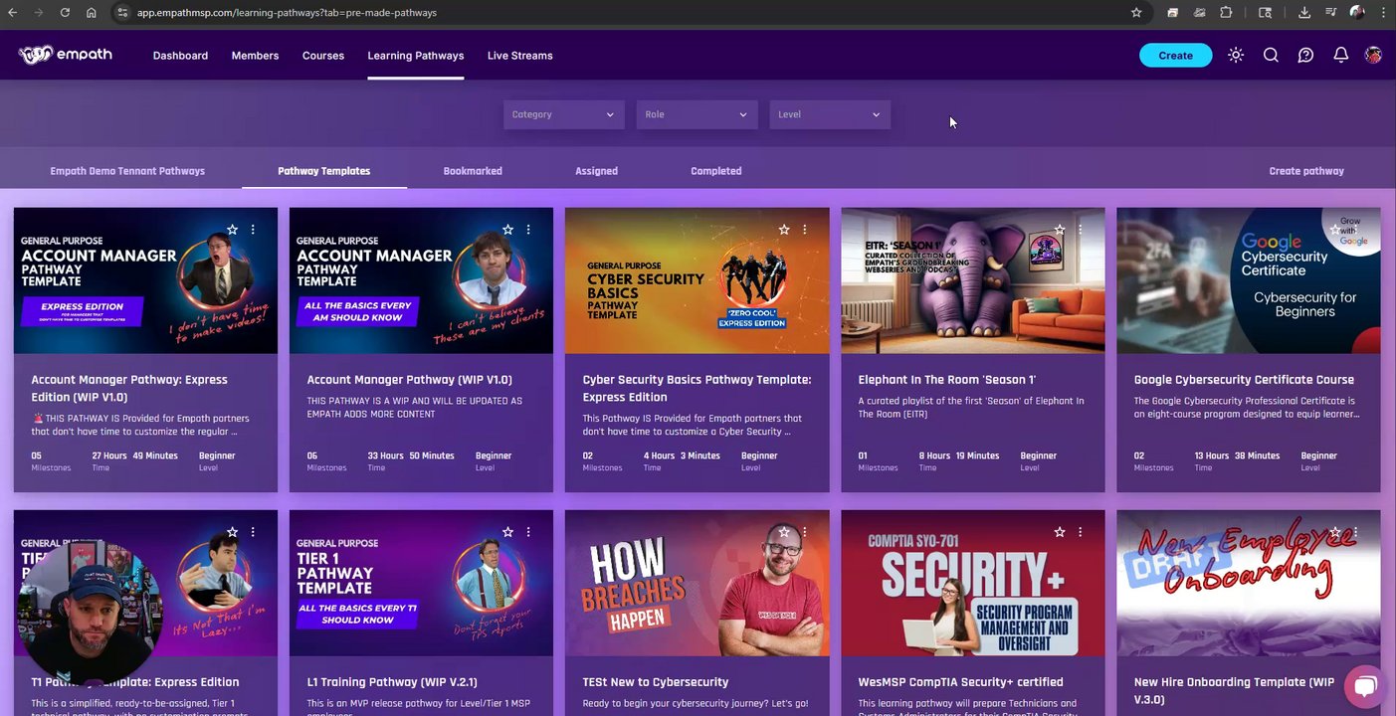Bookmark WesMSP CompTIA Security+ card
Image resolution: width=1396 pixels, height=716 pixels.
1060,532
